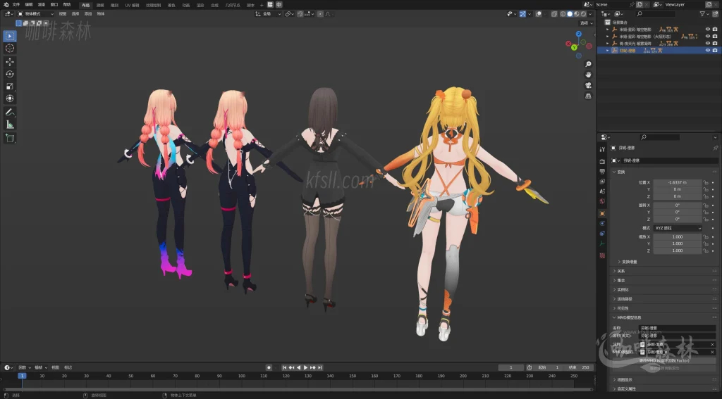Toggle snapping magnet in viewport header
722x399 pixels.
[x=300, y=14]
